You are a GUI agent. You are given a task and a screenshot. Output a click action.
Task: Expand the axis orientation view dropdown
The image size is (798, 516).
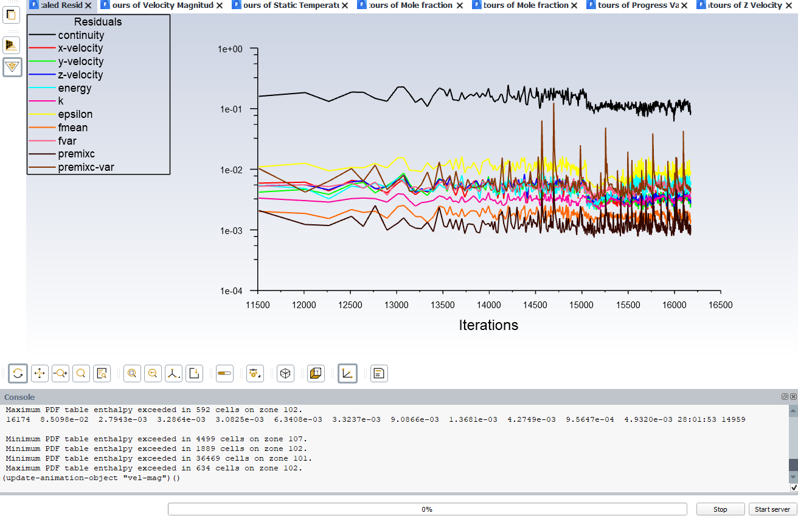tap(173, 373)
